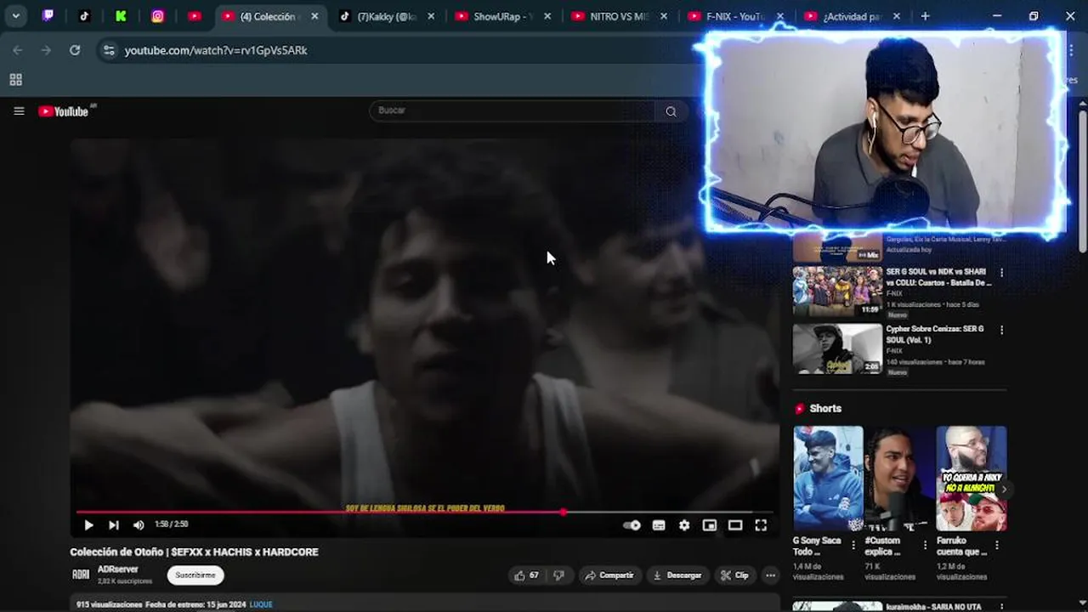The width and height of the screenshot is (1088, 612).
Task: Switch to the pinned Instagram tab
Action: [x=157, y=16]
